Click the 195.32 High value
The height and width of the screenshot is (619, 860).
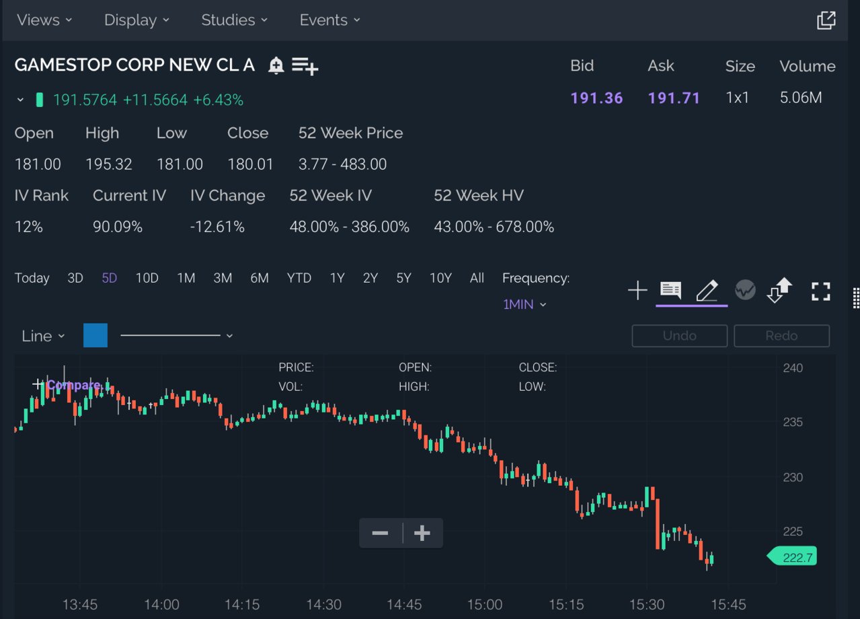pos(109,164)
